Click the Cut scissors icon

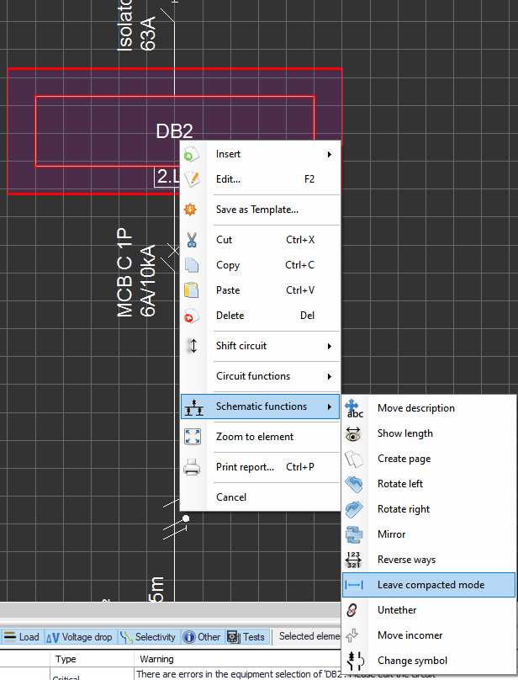(x=192, y=240)
